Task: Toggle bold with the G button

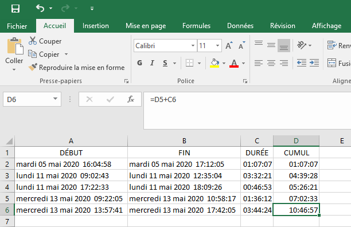Action: pyautogui.click(x=139, y=63)
